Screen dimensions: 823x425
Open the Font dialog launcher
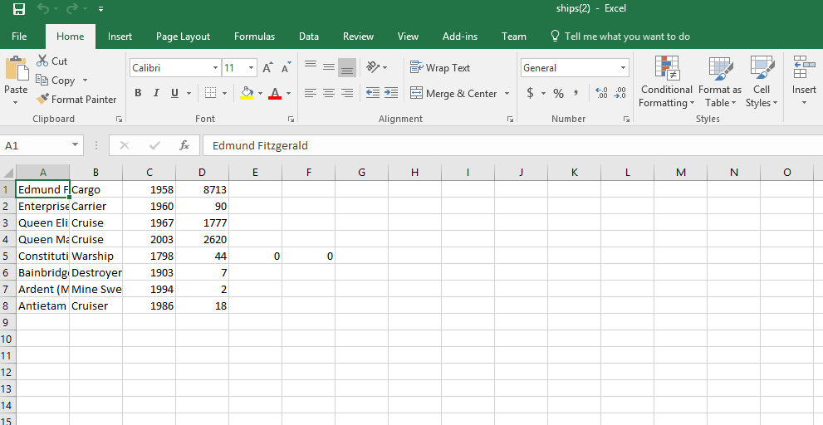[x=291, y=120]
